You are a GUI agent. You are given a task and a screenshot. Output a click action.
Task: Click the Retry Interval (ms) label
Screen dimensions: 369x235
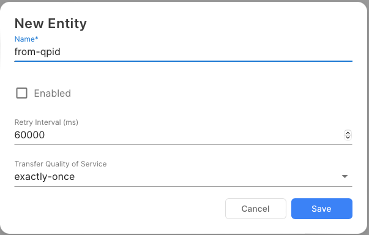pos(47,122)
